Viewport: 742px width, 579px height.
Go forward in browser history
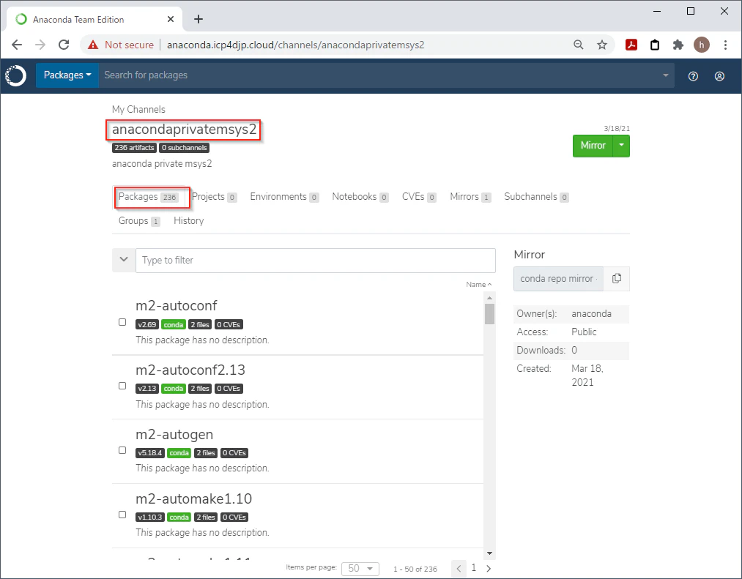(41, 45)
